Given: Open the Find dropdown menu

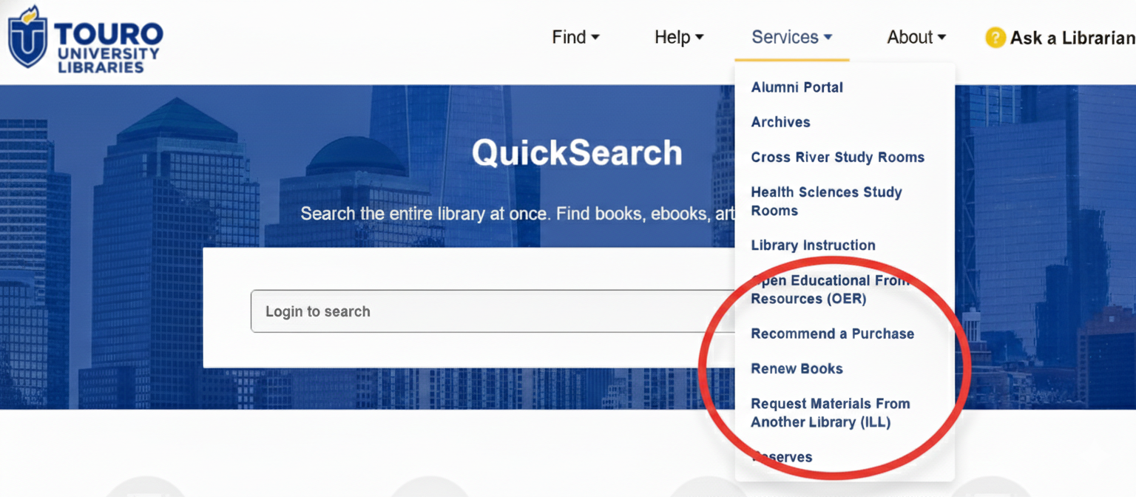Looking at the screenshot, I should pos(575,36).
